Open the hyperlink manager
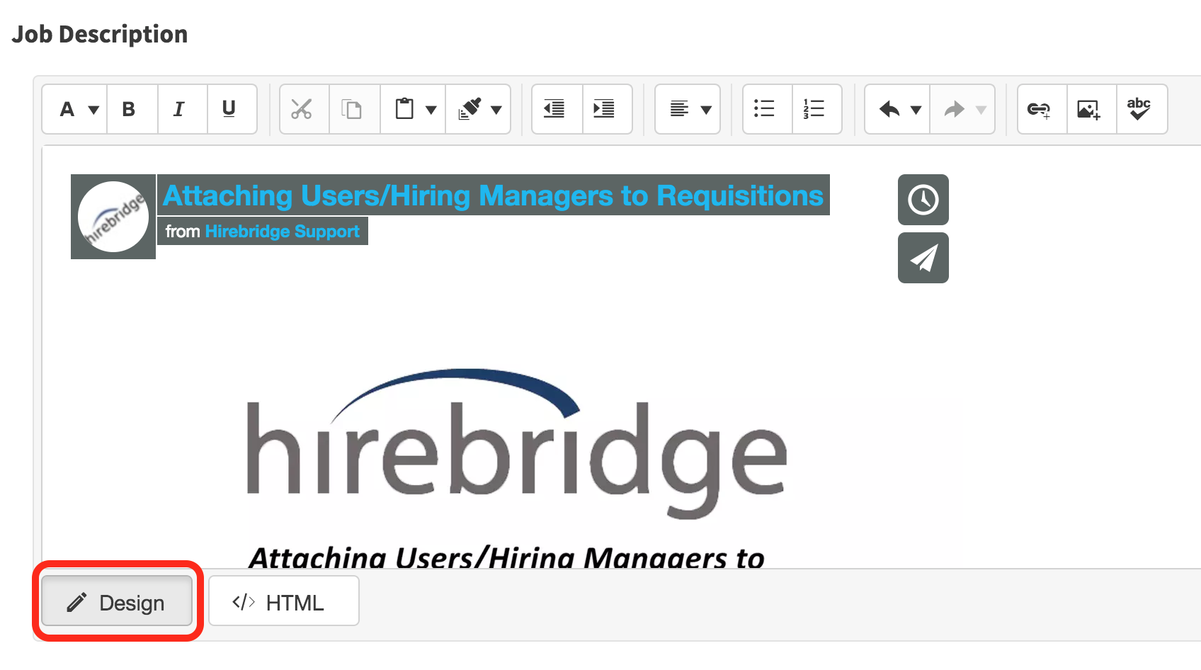This screenshot has height=670, width=1201. click(x=1039, y=109)
